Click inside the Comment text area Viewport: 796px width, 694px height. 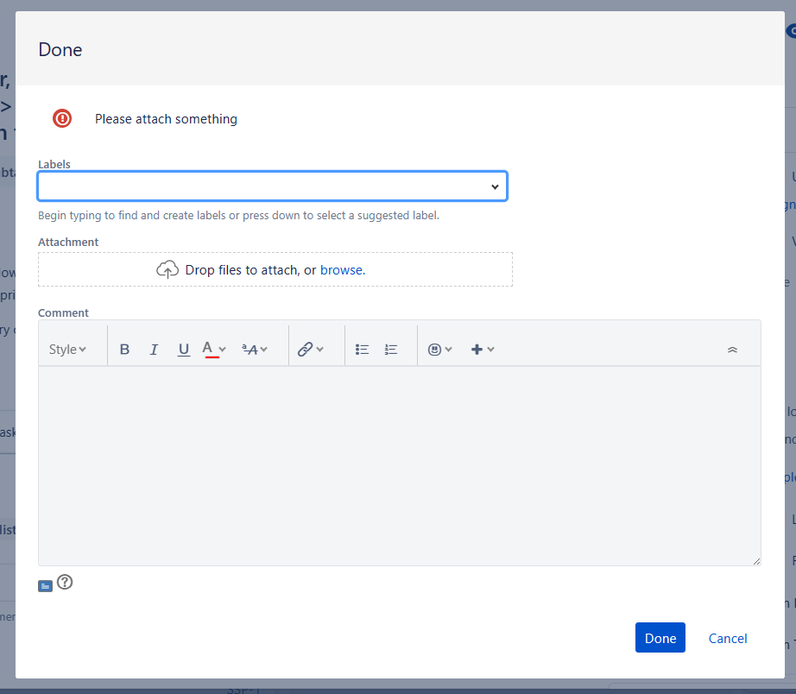coord(400,465)
